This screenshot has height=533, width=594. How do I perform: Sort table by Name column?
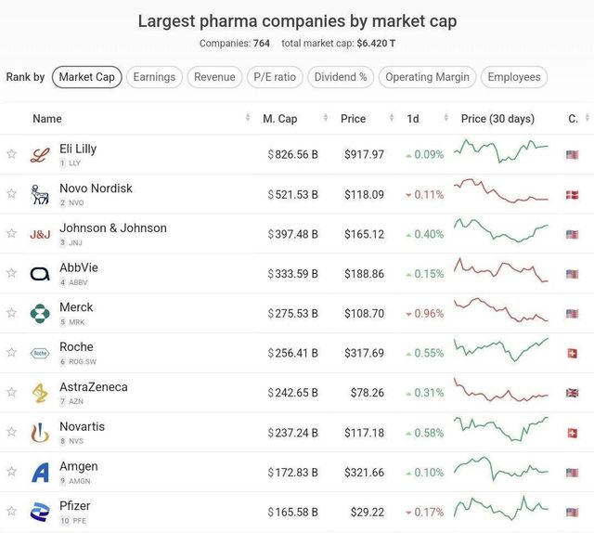click(x=47, y=119)
